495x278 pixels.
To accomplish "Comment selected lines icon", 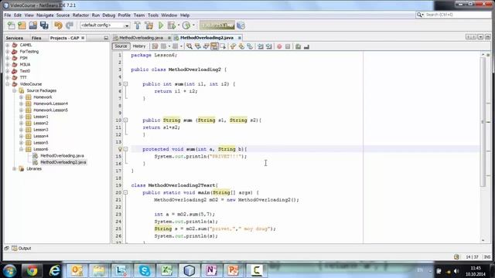I will click(x=298, y=46).
